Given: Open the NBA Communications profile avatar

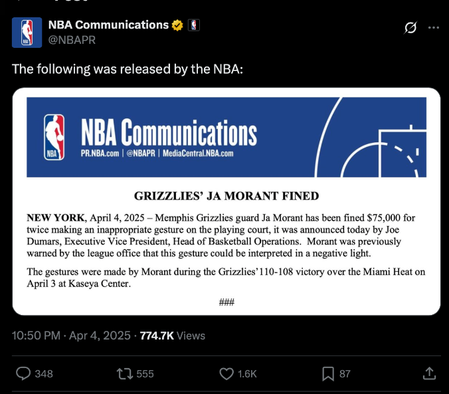Looking at the screenshot, I should (x=27, y=32).
